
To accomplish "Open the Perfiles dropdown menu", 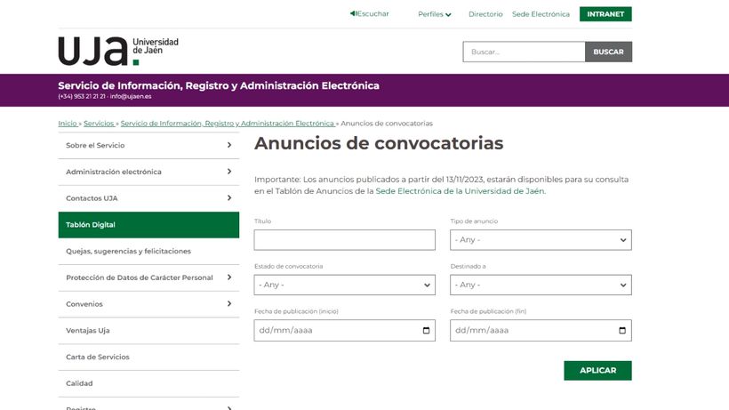I will tap(435, 14).
